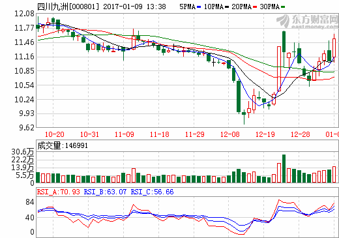The width and height of the screenshot is (339, 238).
Task: Click the 12-08 date axis label
Action: pyautogui.click(x=230, y=134)
